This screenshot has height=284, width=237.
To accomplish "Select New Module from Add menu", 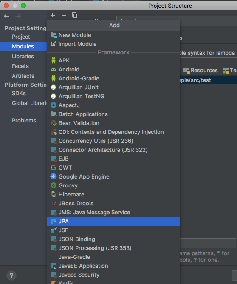I will 113,35.
